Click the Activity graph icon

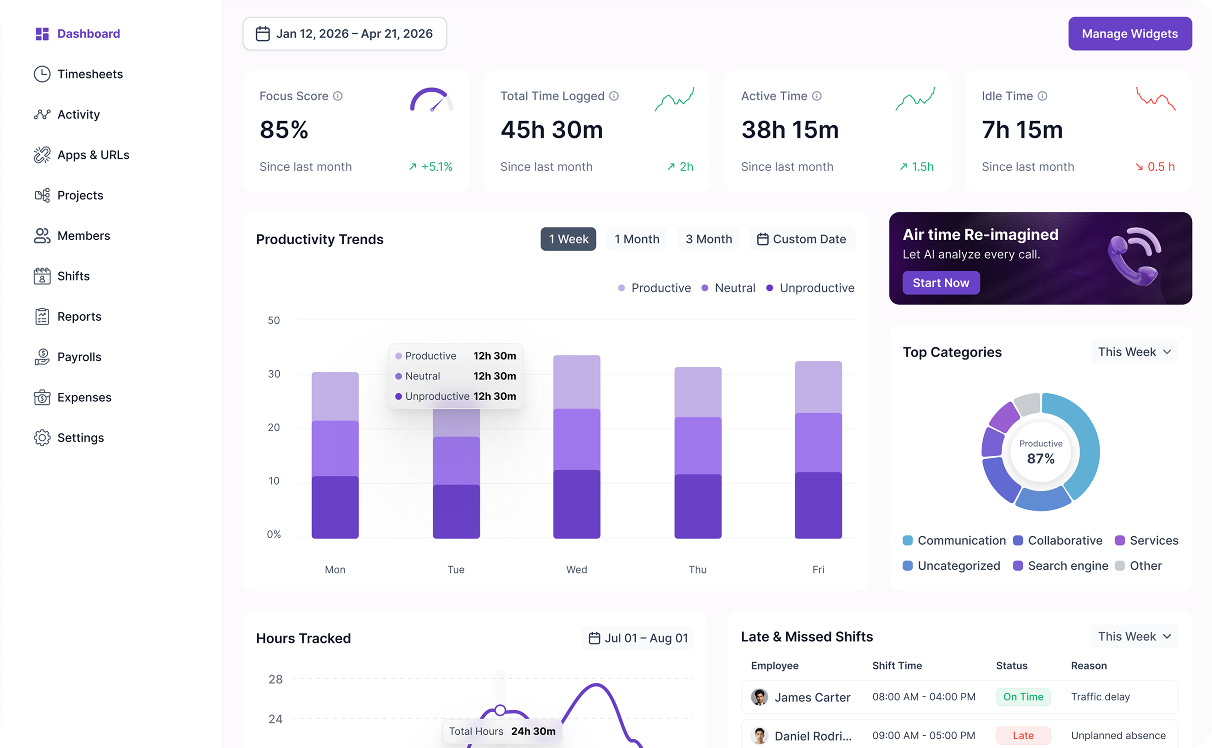click(42, 114)
